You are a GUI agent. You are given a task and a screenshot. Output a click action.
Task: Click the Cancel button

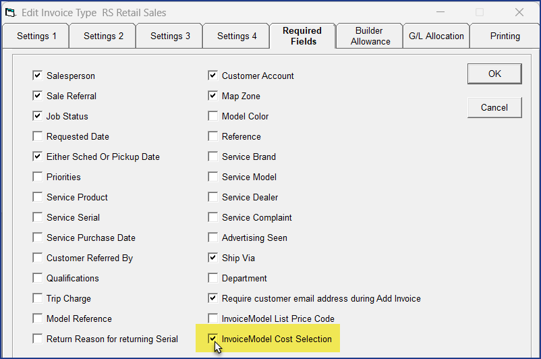(x=494, y=107)
